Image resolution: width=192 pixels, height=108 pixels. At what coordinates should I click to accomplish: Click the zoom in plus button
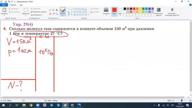[190, 100]
